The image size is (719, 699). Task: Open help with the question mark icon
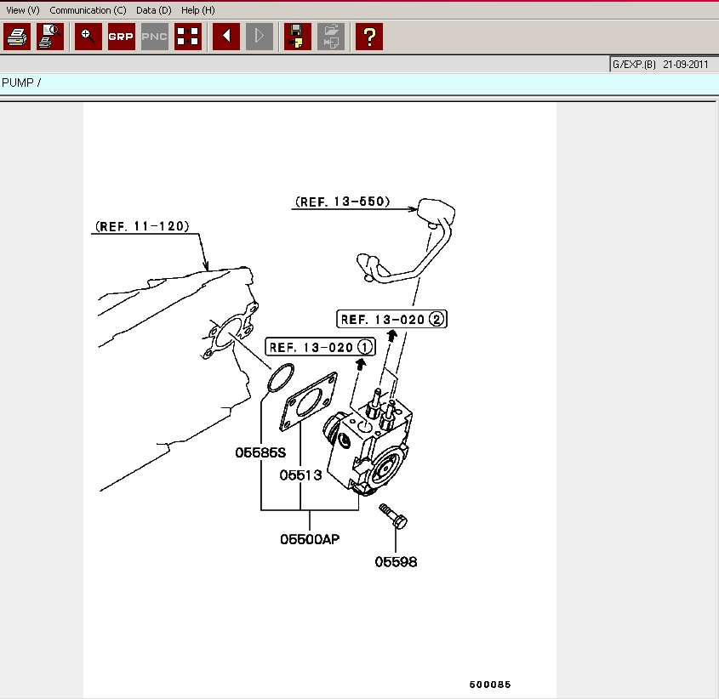(369, 37)
